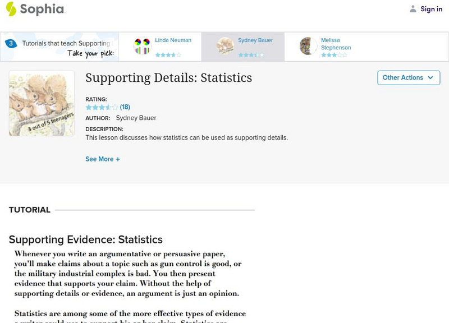Click the chevron arrow on Other Actions
449x323 pixels.
point(430,78)
